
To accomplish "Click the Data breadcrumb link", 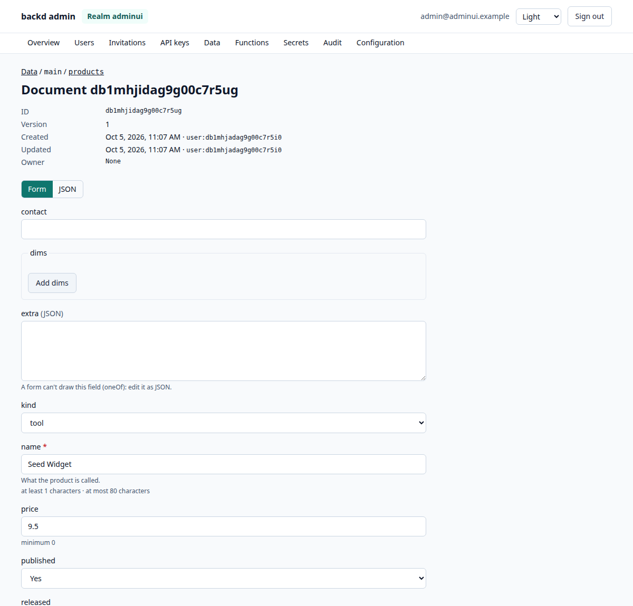I will click(29, 72).
